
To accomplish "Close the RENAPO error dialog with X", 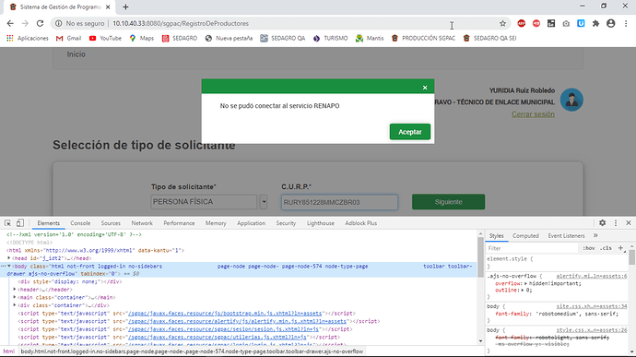I will pos(425,88).
